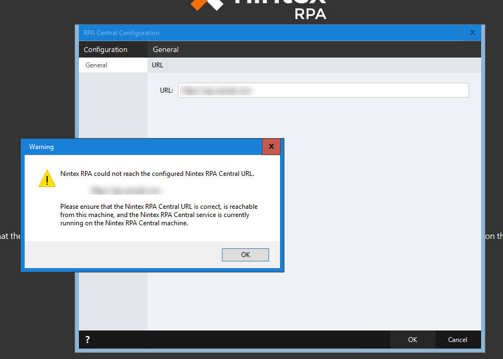Screen dimensions: 503x359
Task: Dismiss the Warning dialog with its OK button
Action: (x=245, y=254)
